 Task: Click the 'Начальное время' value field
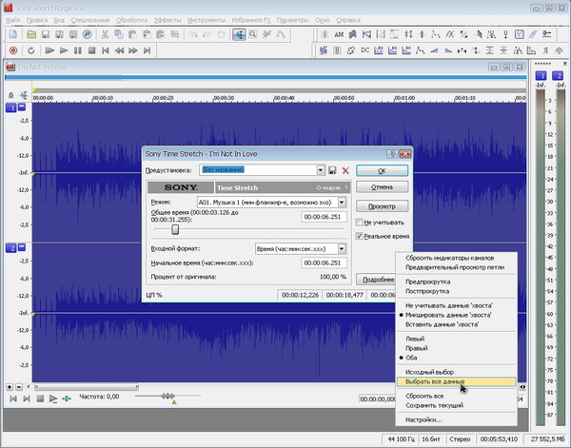coord(324,263)
